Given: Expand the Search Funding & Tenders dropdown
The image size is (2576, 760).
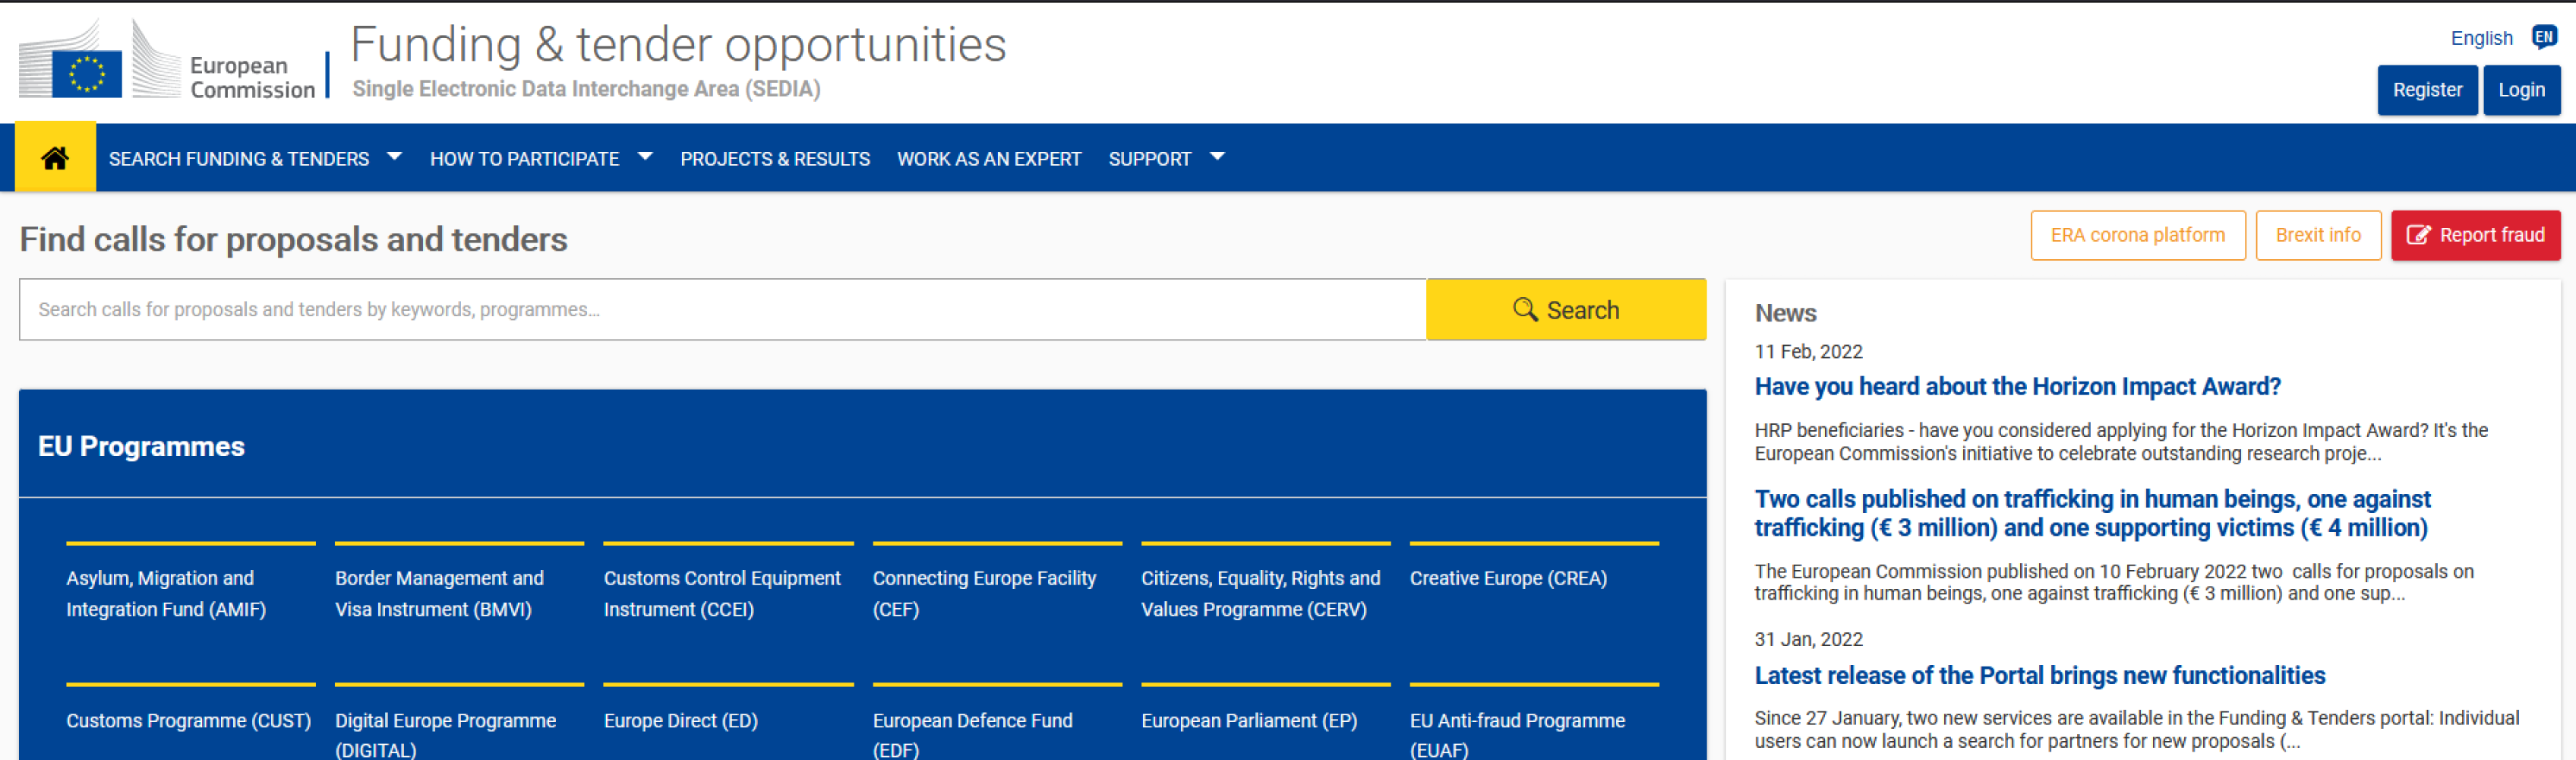Looking at the screenshot, I should pyautogui.click(x=254, y=158).
